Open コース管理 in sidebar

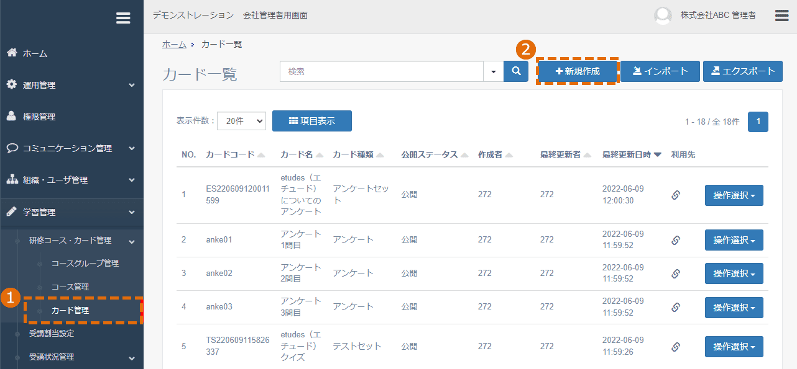[70, 287]
